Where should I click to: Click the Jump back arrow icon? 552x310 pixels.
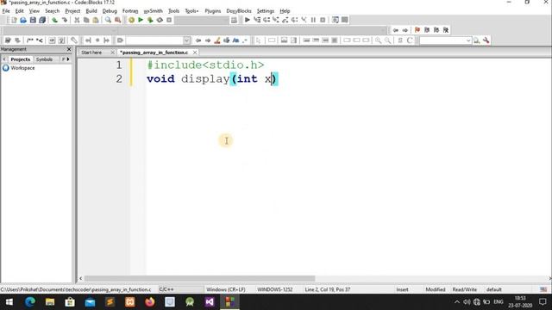click(x=396, y=30)
